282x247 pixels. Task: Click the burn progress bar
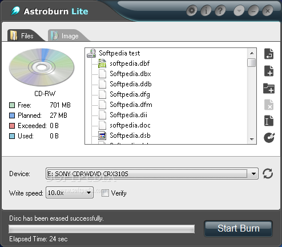[x=102, y=229]
